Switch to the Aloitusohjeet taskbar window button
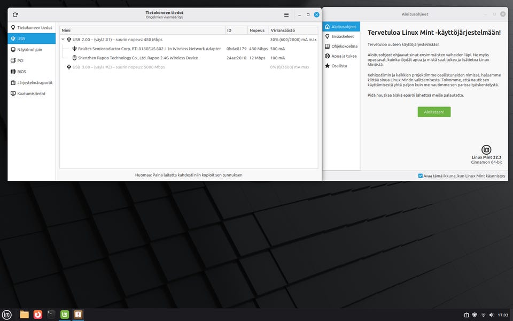 tap(65, 315)
